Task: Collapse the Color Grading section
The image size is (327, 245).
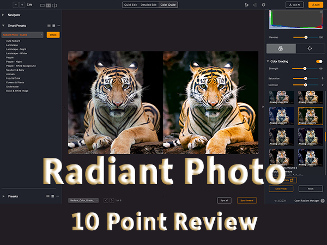Action: pos(268,61)
